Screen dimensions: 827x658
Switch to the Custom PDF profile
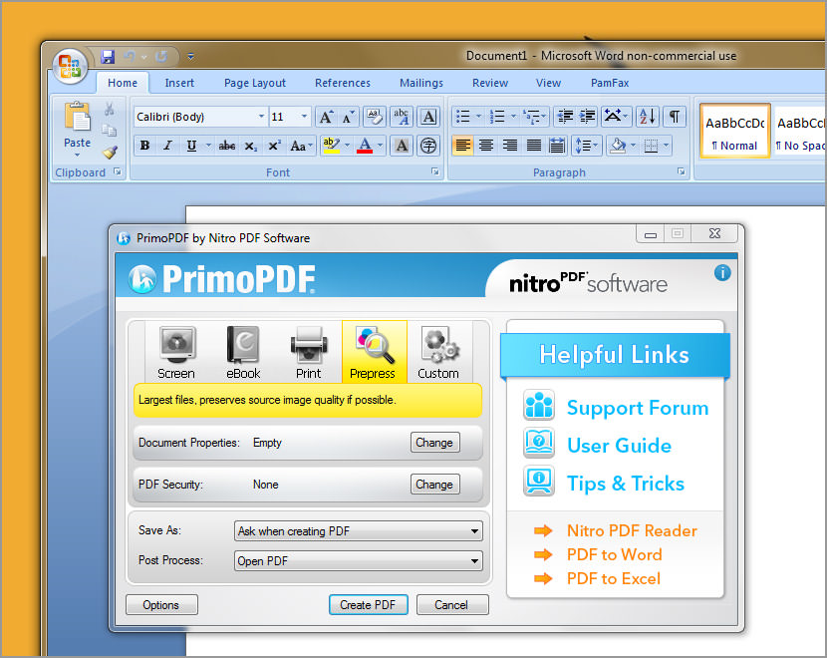point(439,351)
